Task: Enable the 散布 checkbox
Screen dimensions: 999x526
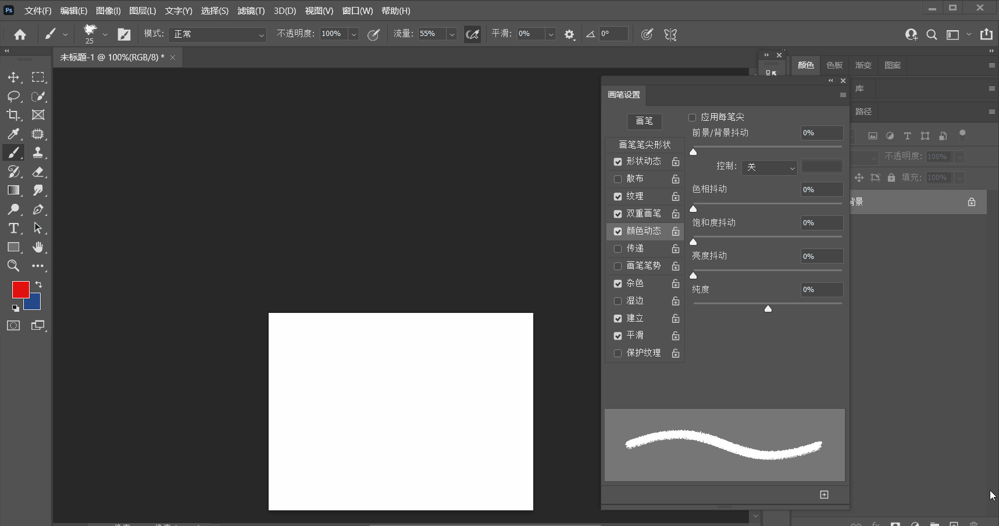Action: coord(618,179)
